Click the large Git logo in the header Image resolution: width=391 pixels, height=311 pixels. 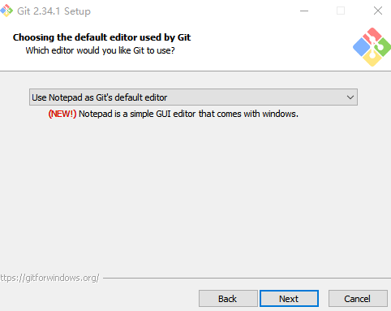pyautogui.click(x=372, y=47)
